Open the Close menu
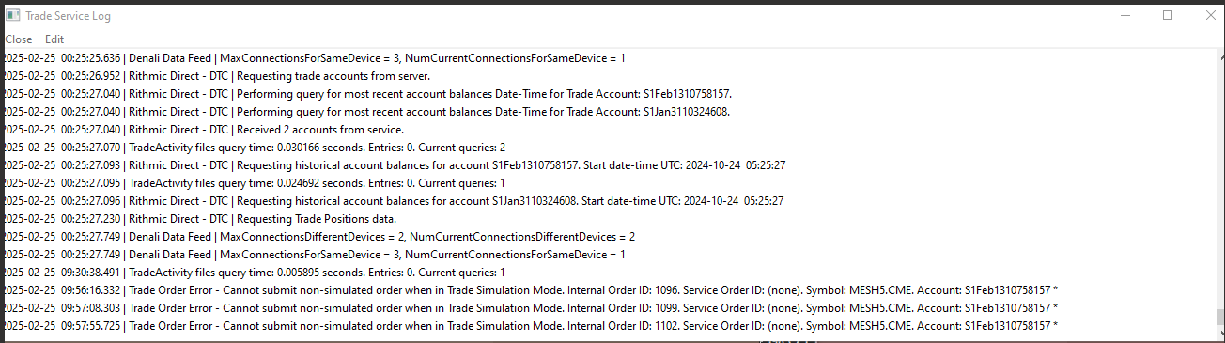1225x343 pixels. 19,39
